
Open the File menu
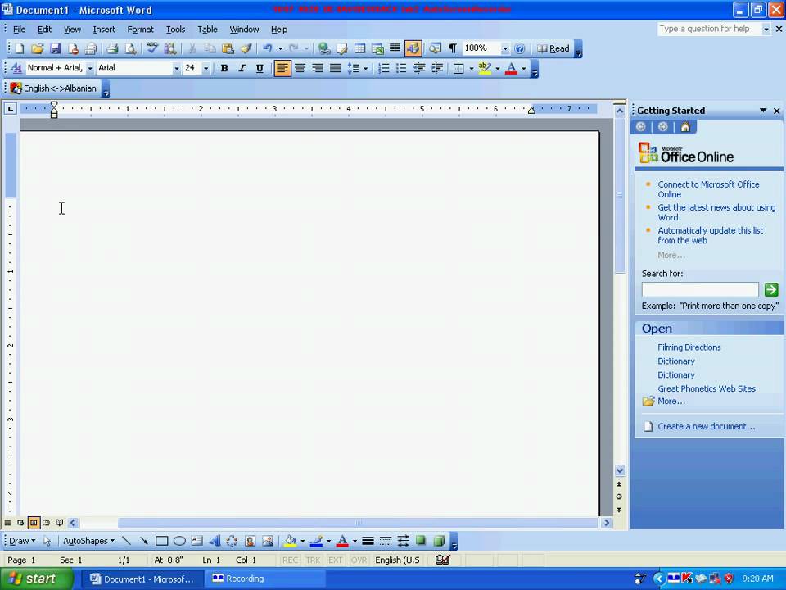click(x=19, y=29)
